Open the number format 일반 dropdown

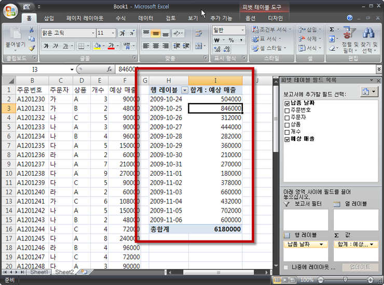coord(242,30)
